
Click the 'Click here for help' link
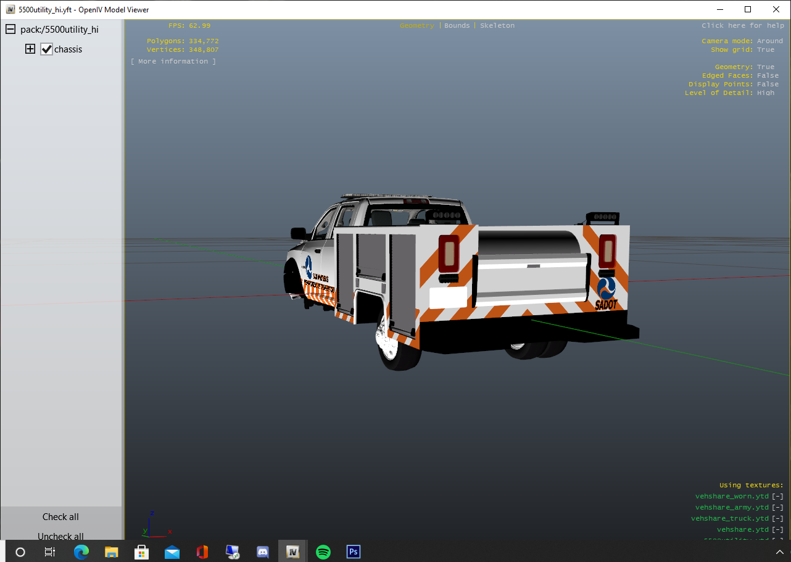[x=742, y=25]
